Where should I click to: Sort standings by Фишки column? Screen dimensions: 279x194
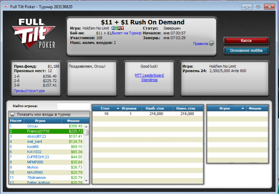pyautogui.click(x=75, y=121)
